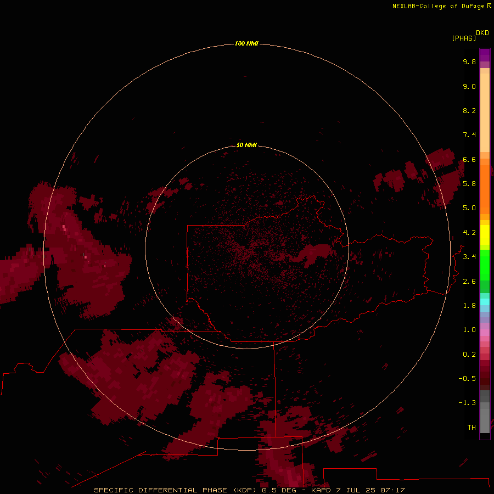Click the small logo after DuPage text

pos(489,5)
